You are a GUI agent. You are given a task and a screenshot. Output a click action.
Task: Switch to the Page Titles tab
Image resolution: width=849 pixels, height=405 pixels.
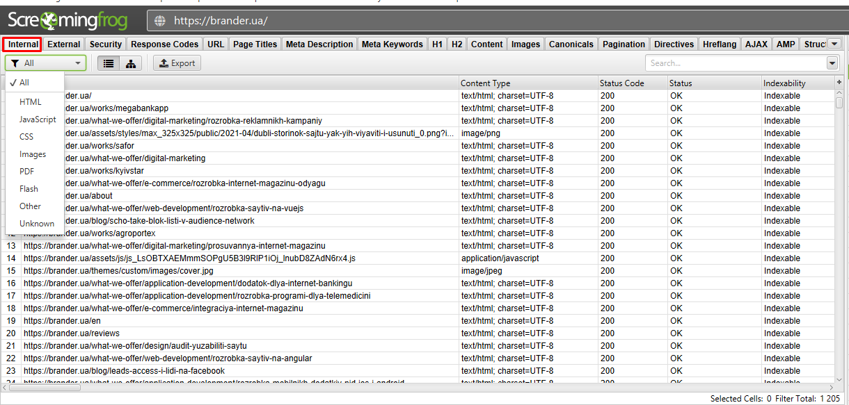(255, 44)
